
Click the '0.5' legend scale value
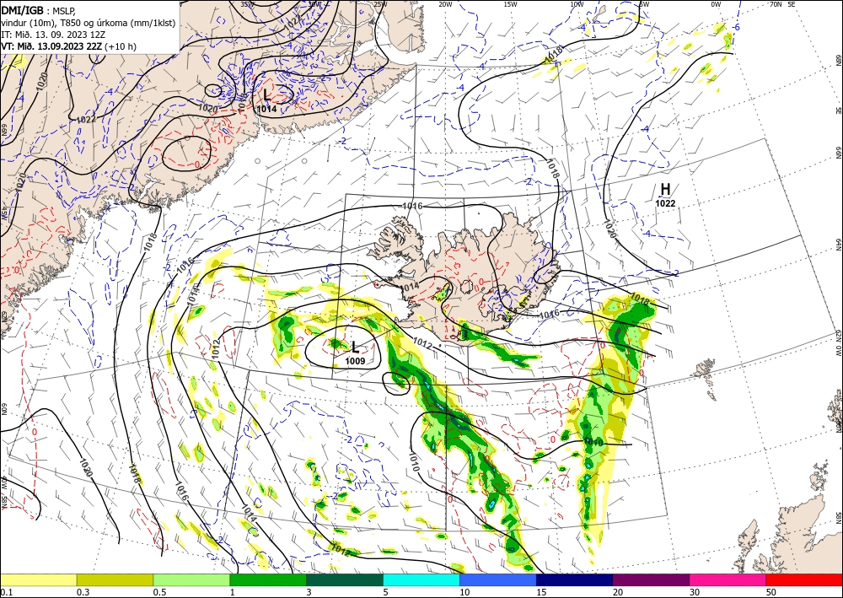click(x=159, y=592)
